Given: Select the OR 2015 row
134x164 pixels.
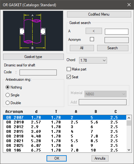Looking at the screenshot, I should click(x=65, y=131).
